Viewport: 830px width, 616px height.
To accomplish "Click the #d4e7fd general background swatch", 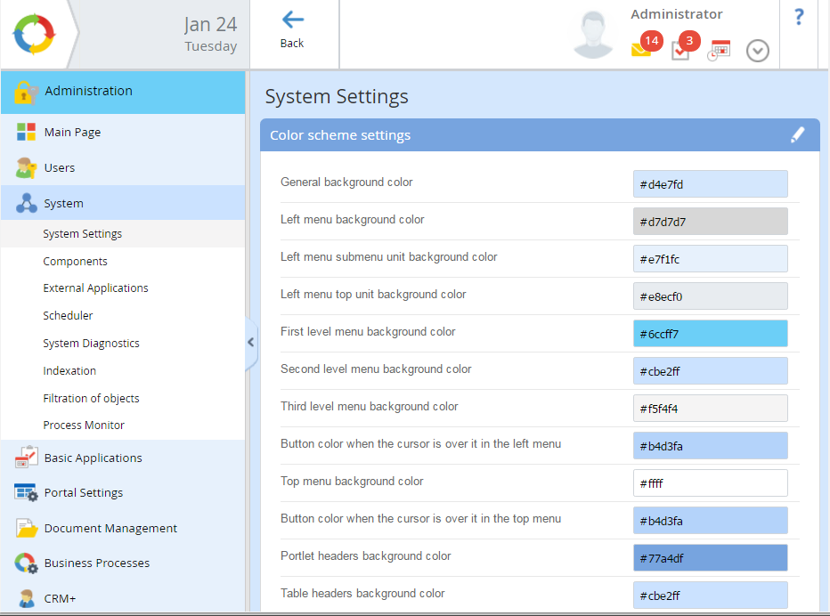I will (x=711, y=184).
